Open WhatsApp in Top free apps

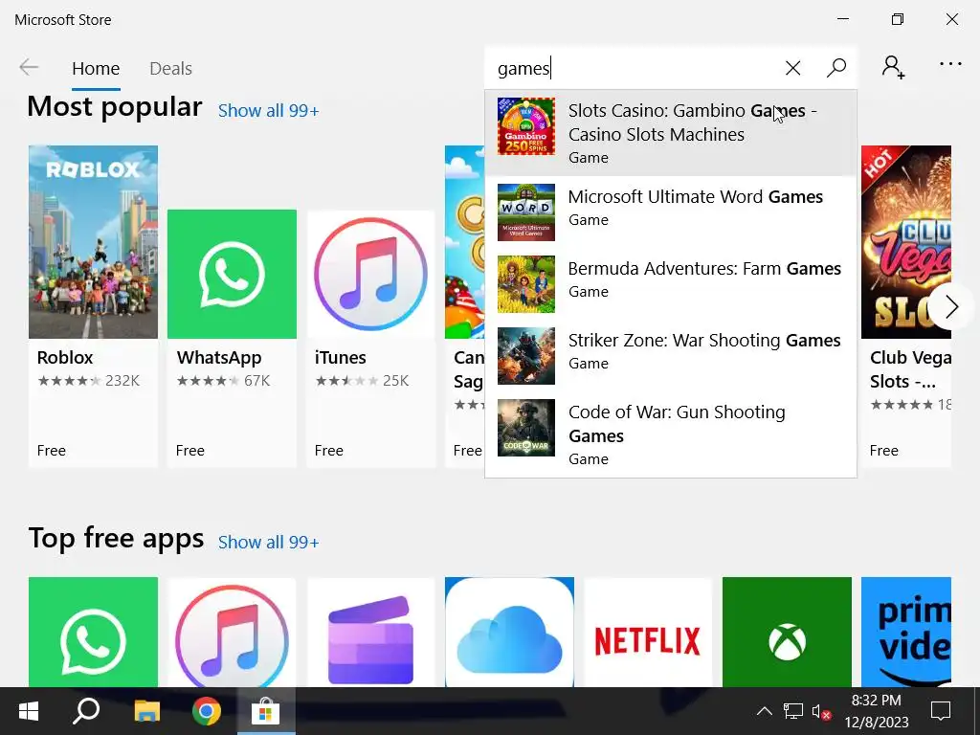[x=93, y=632]
